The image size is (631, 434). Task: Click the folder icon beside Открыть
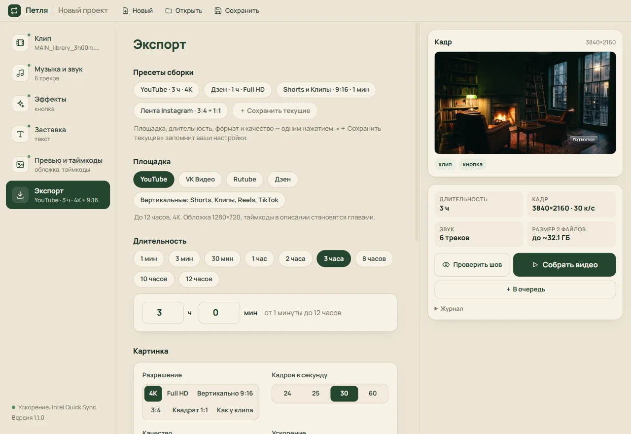(x=169, y=10)
